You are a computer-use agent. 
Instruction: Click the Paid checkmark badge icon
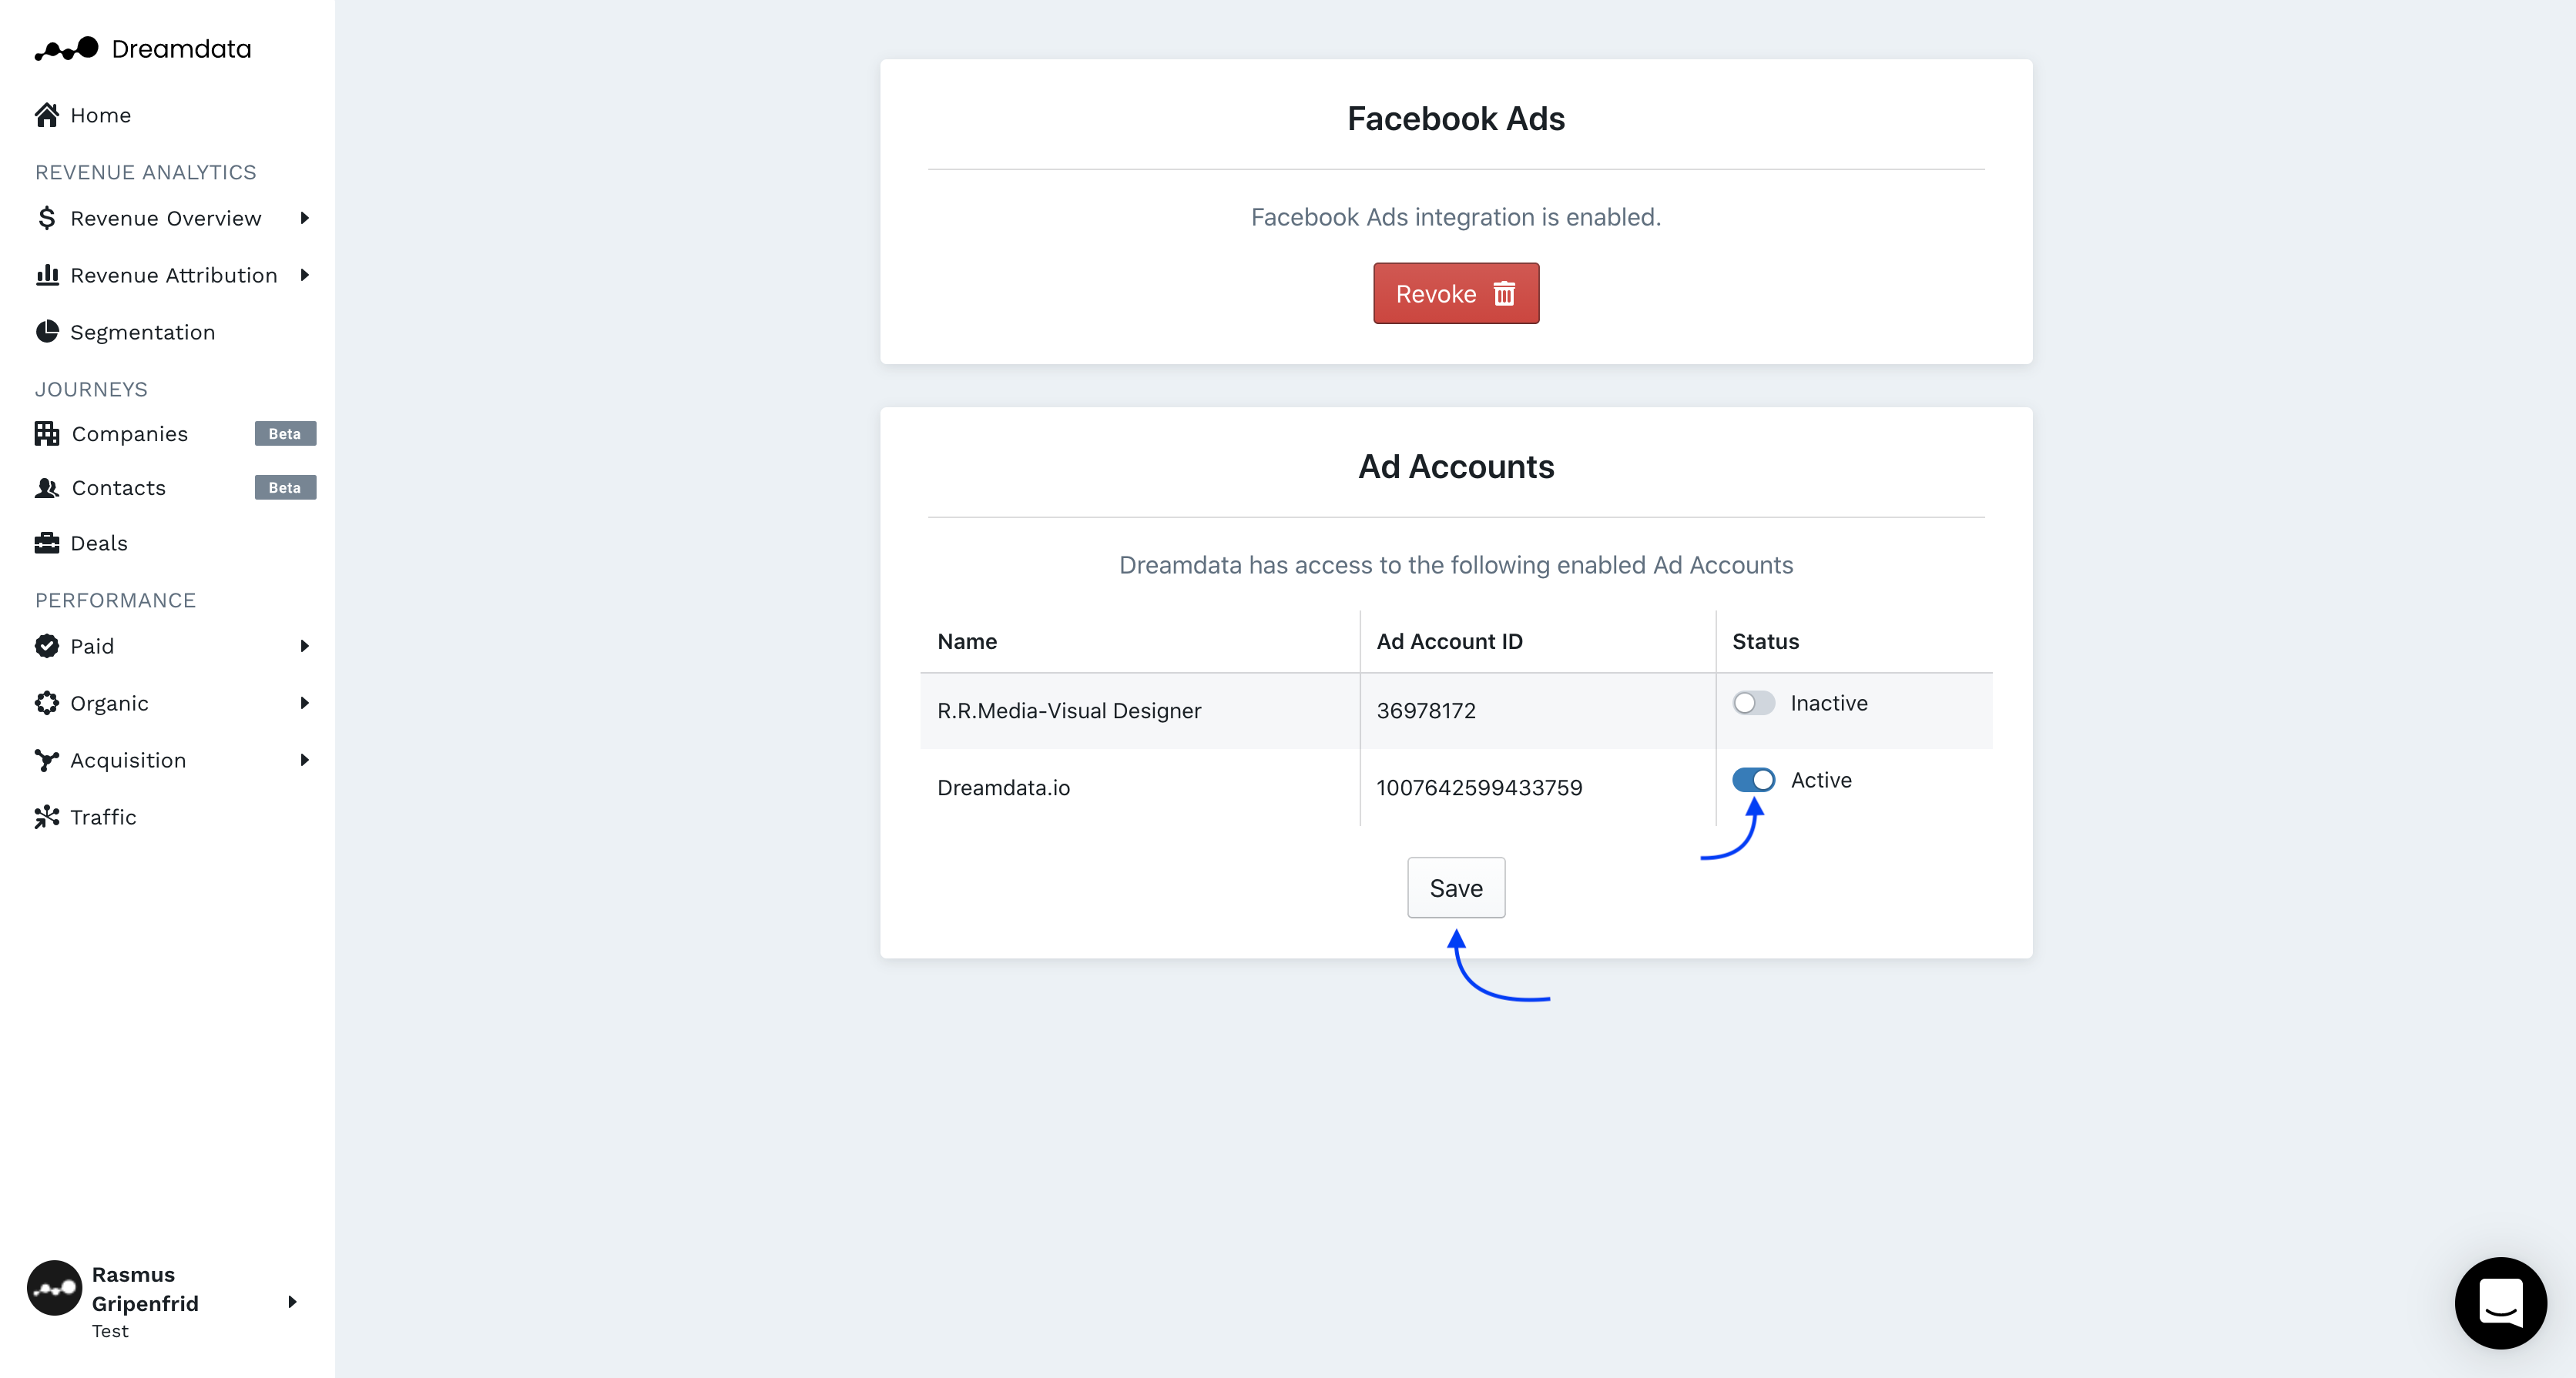pyautogui.click(x=47, y=646)
